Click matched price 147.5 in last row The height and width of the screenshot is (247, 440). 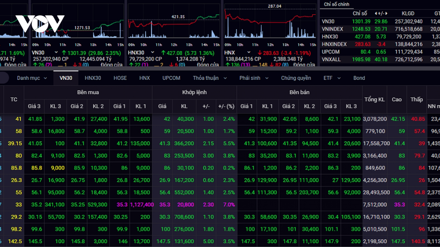[163, 242]
